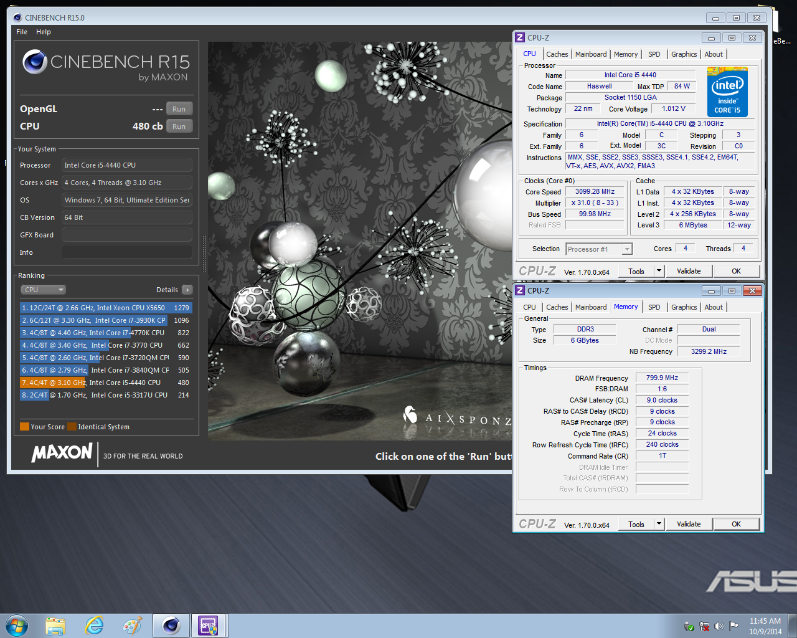Launch Internet Explorer from taskbar
Screen dimensions: 797x638
click(95, 626)
